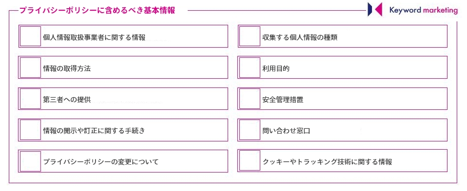The width and height of the screenshot is (467, 191).
Task: Select the 問い合わせ窓口 item row
Action: coord(342,130)
